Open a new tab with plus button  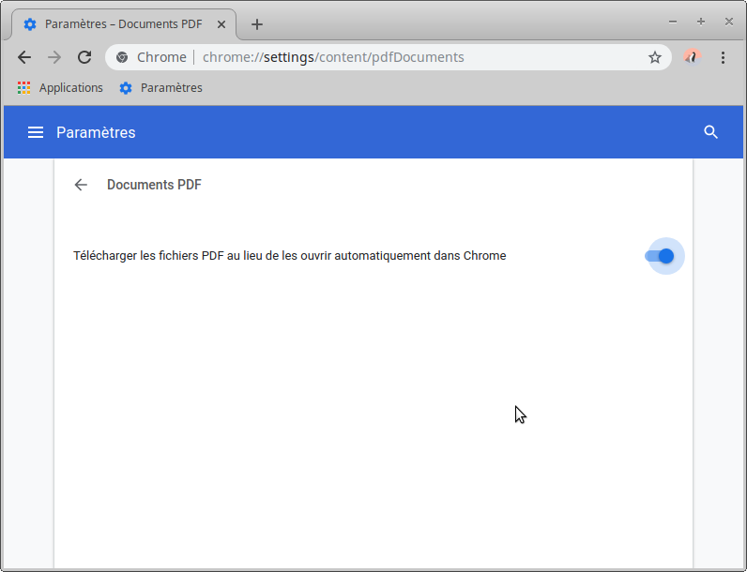257,24
